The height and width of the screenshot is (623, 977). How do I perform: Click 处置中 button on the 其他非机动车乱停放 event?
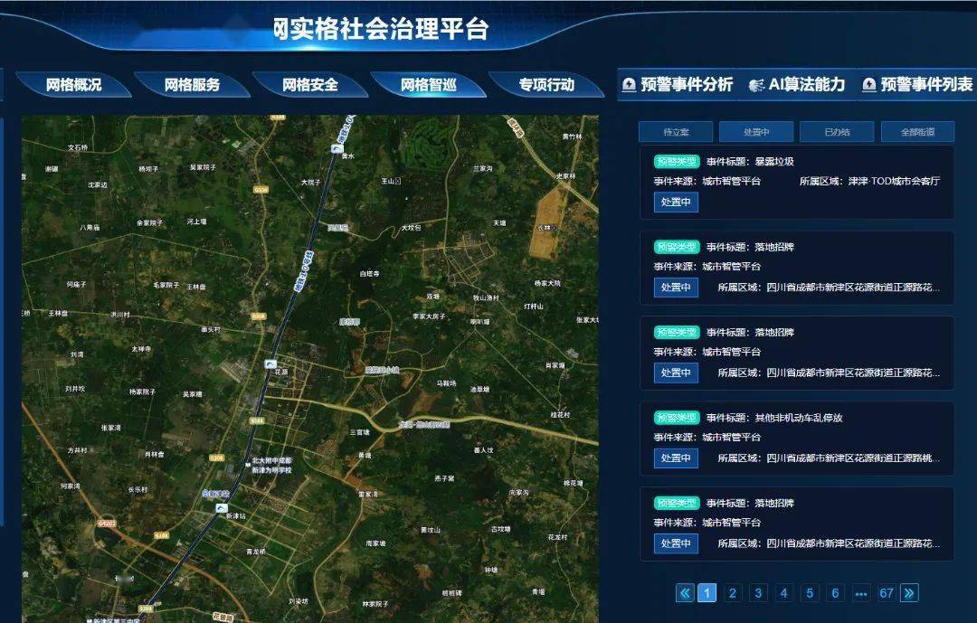click(x=676, y=458)
